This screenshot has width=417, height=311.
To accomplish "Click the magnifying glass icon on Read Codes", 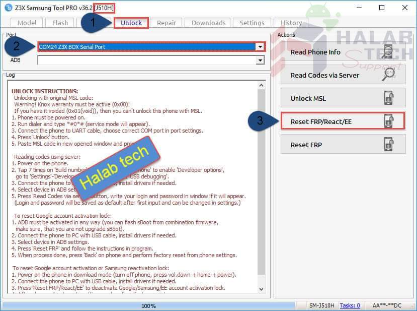I will tap(389, 75).
